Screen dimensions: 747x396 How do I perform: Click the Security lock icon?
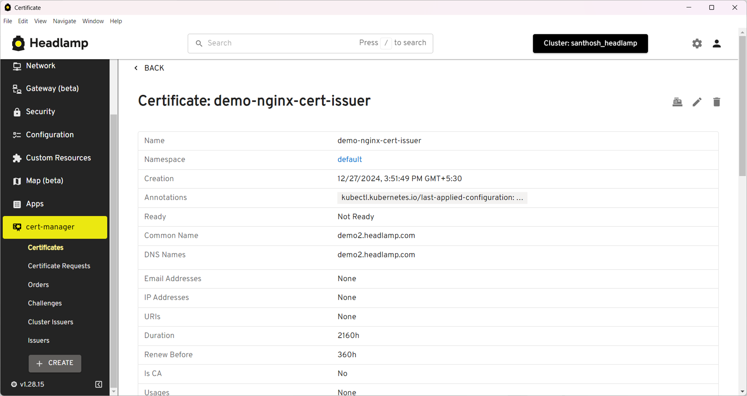pos(17,112)
